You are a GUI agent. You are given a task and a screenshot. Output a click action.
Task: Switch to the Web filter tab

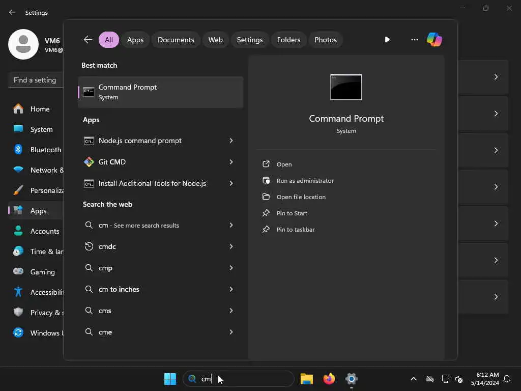[x=215, y=40]
